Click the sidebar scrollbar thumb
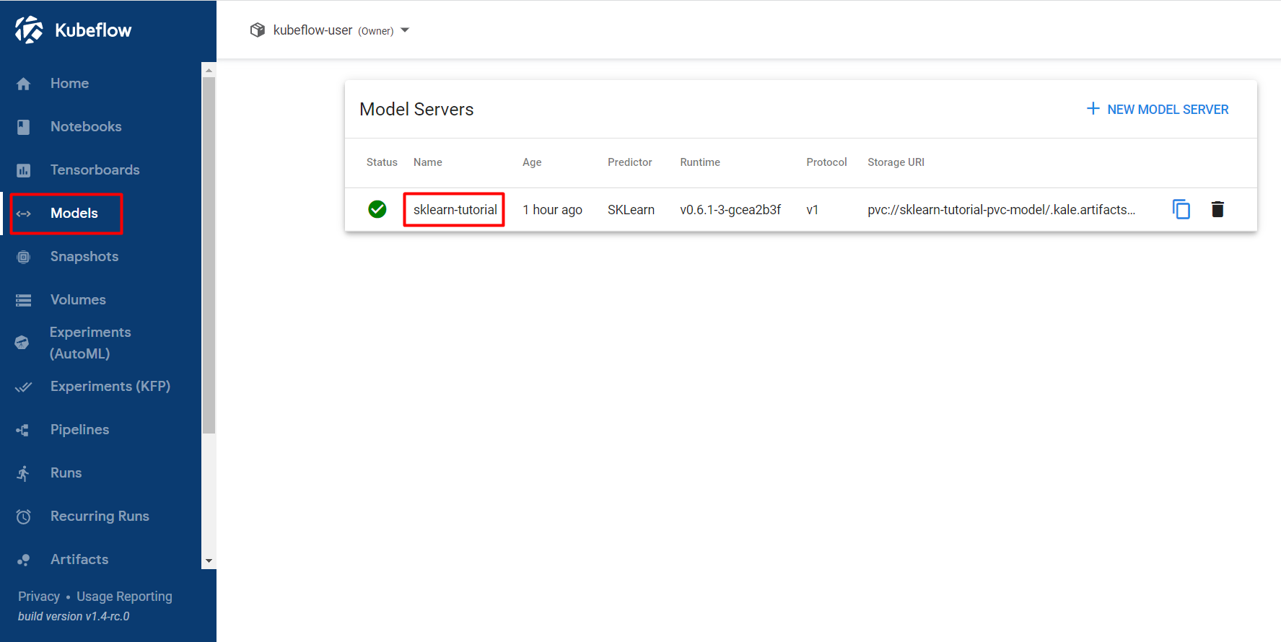The width and height of the screenshot is (1281, 642). point(209,255)
